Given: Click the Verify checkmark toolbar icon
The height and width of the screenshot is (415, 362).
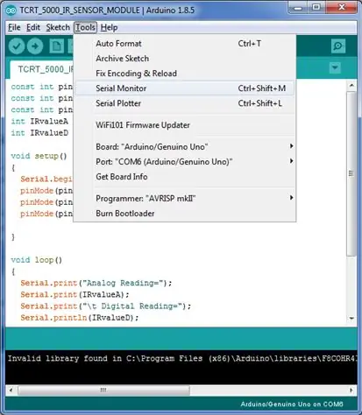Looking at the screenshot, I should (17, 46).
